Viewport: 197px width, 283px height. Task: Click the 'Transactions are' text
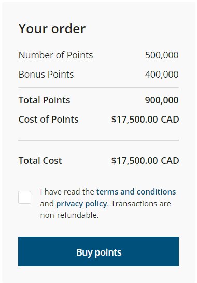[x=141, y=204]
